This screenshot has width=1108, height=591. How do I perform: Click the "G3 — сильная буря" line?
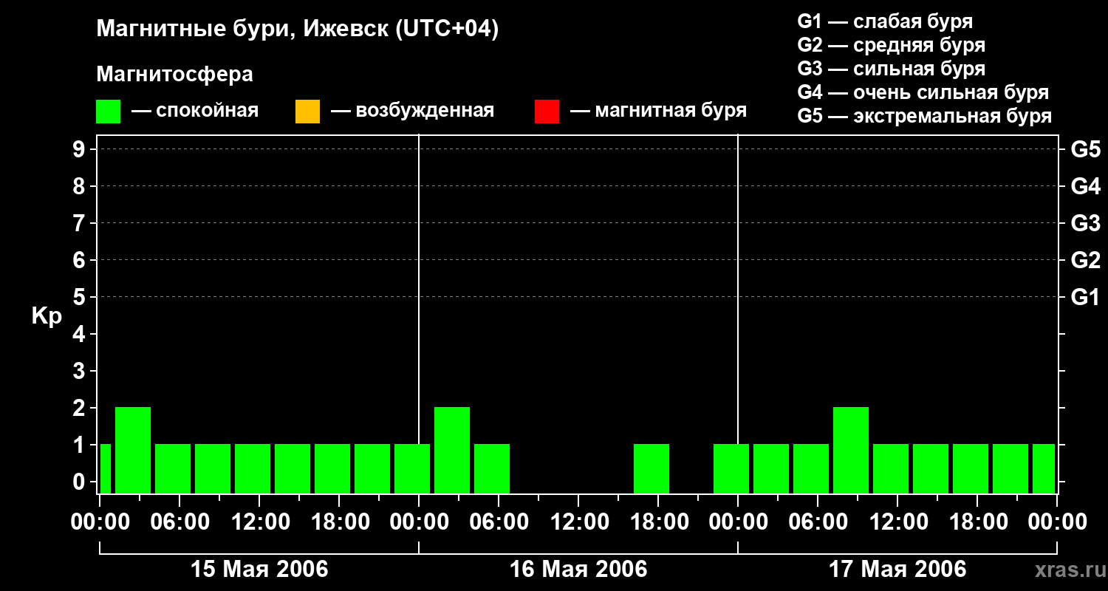(x=891, y=69)
